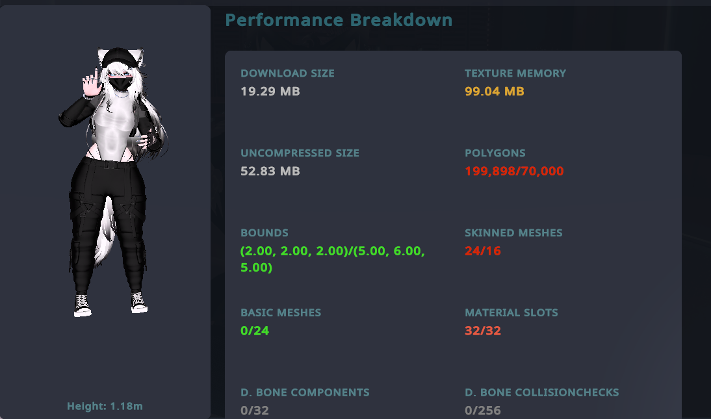
Task: Click the 32/32 material slots value
Action: point(483,331)
